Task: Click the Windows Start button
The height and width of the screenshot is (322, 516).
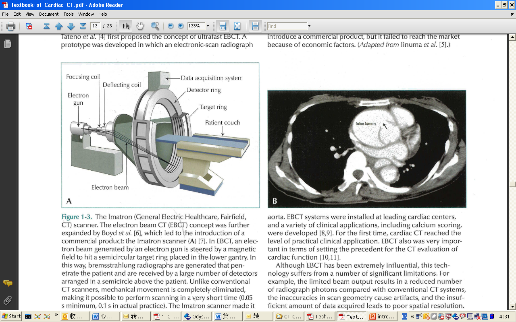Action: click(x=11, y=316)
